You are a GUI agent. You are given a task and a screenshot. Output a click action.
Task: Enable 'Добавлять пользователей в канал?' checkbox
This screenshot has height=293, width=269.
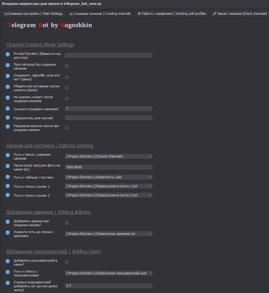pos(67,262)
